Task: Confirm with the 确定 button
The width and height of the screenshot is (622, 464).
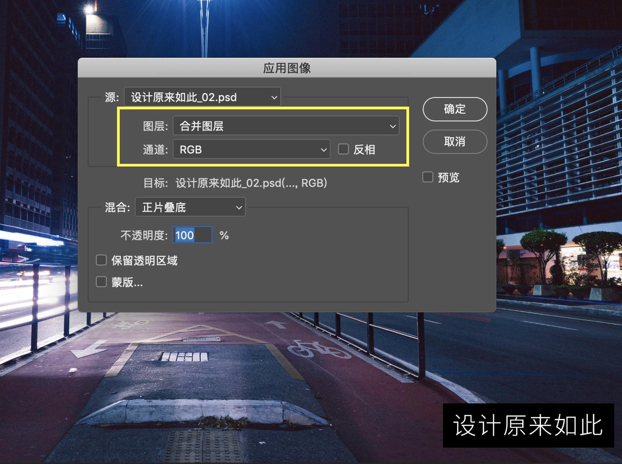Action: coord(455,109)
